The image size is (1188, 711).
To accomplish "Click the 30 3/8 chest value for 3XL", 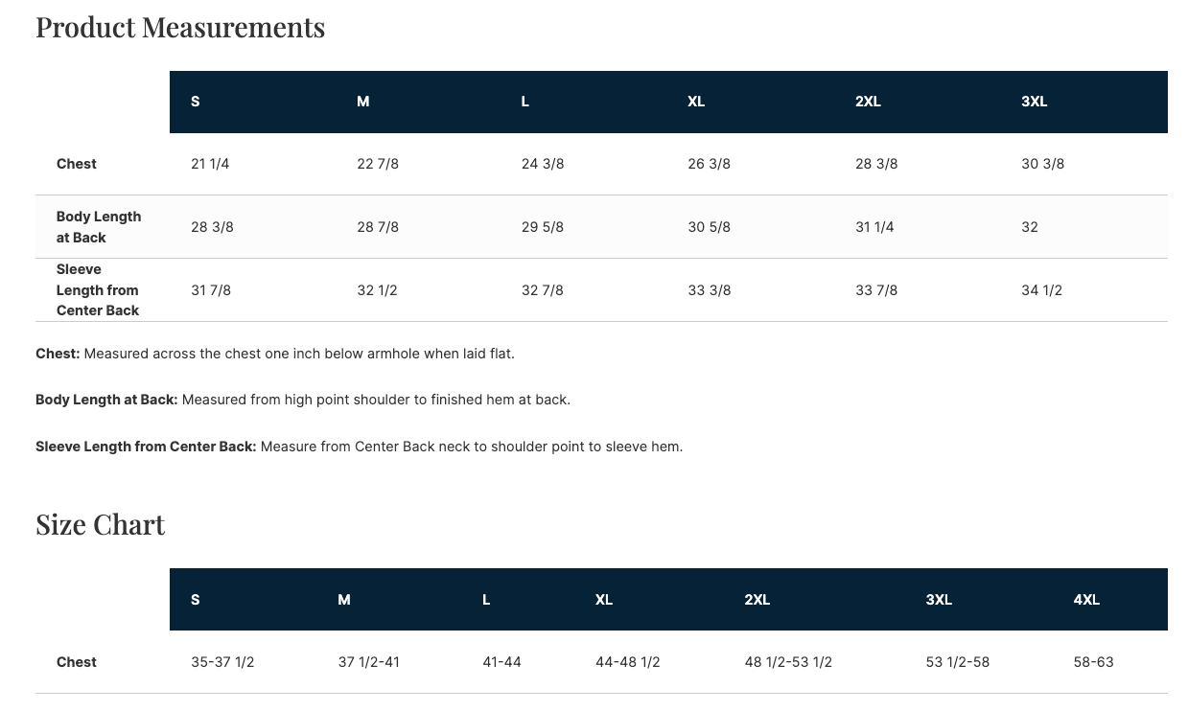I will [x=1042, y=164].
